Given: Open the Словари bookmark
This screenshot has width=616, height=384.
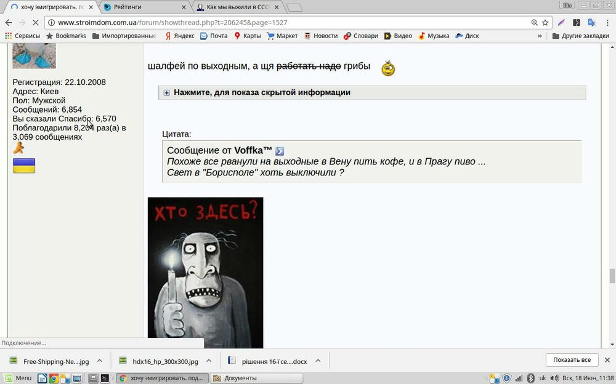Looking at the screenshot, I should click(x=360, y=36).
